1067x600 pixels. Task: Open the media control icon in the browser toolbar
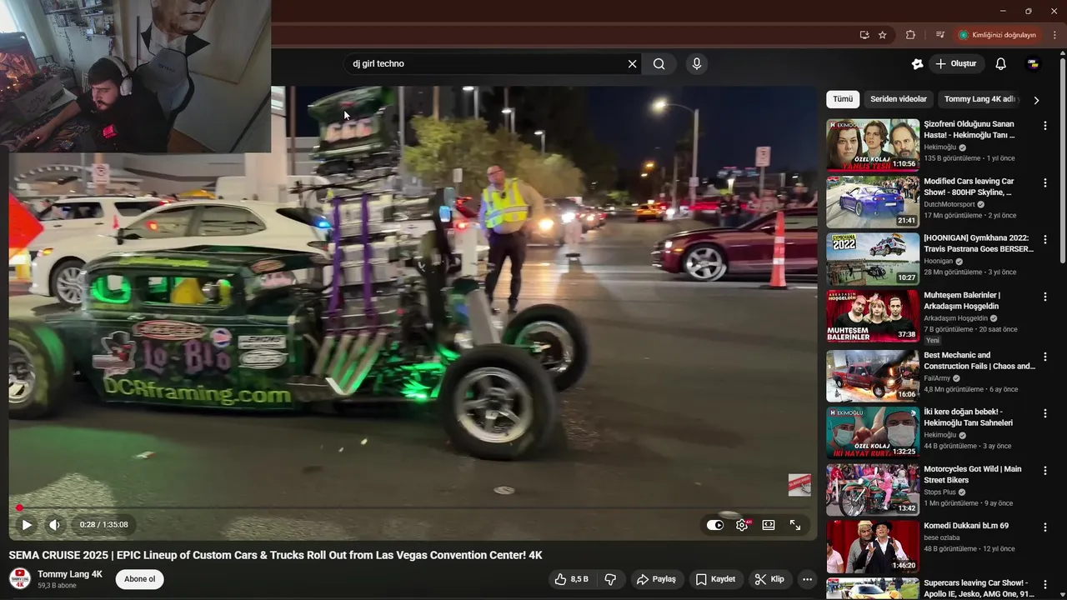[940, 35]
